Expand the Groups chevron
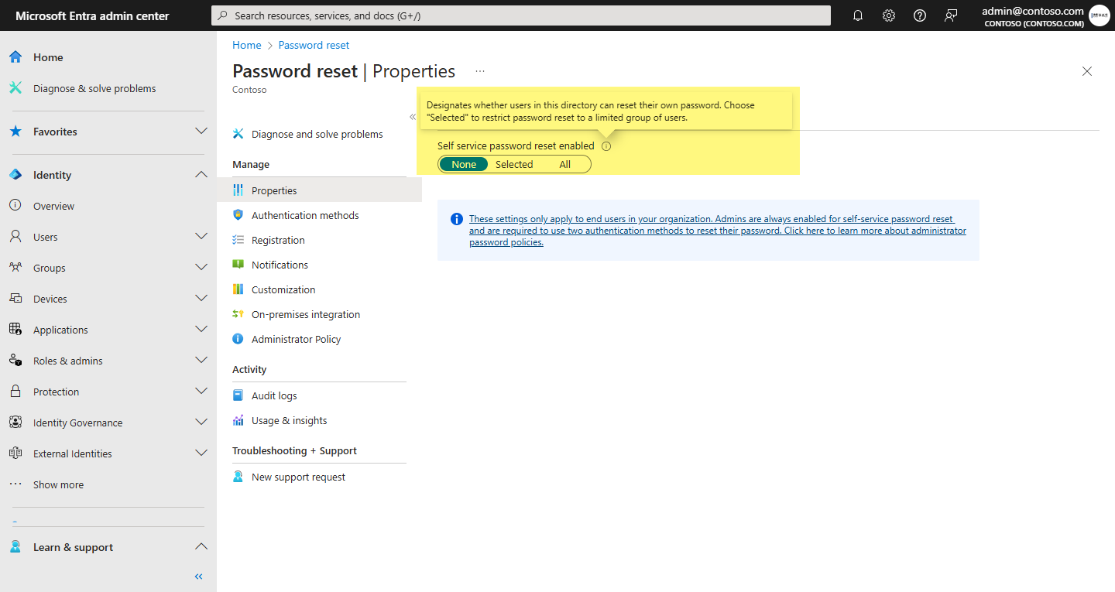Screen dimensions: 1115x592 tap(201, 268)
